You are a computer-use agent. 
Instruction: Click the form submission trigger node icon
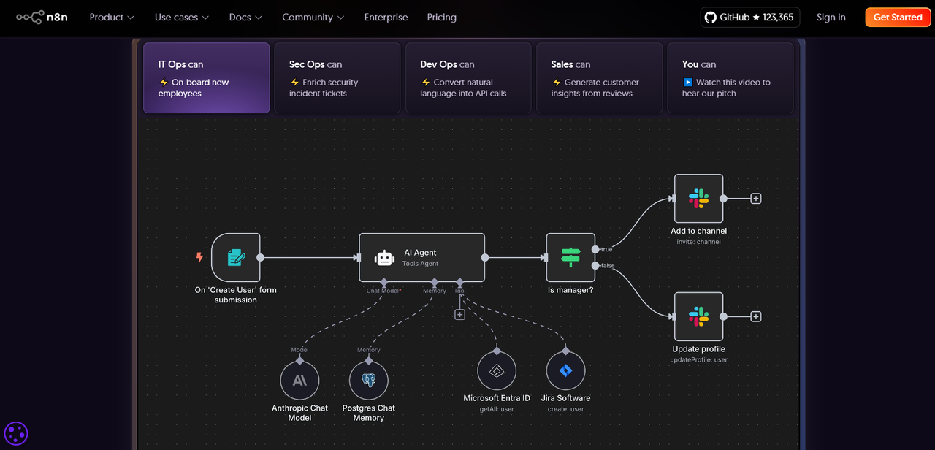tap(236, 257)
